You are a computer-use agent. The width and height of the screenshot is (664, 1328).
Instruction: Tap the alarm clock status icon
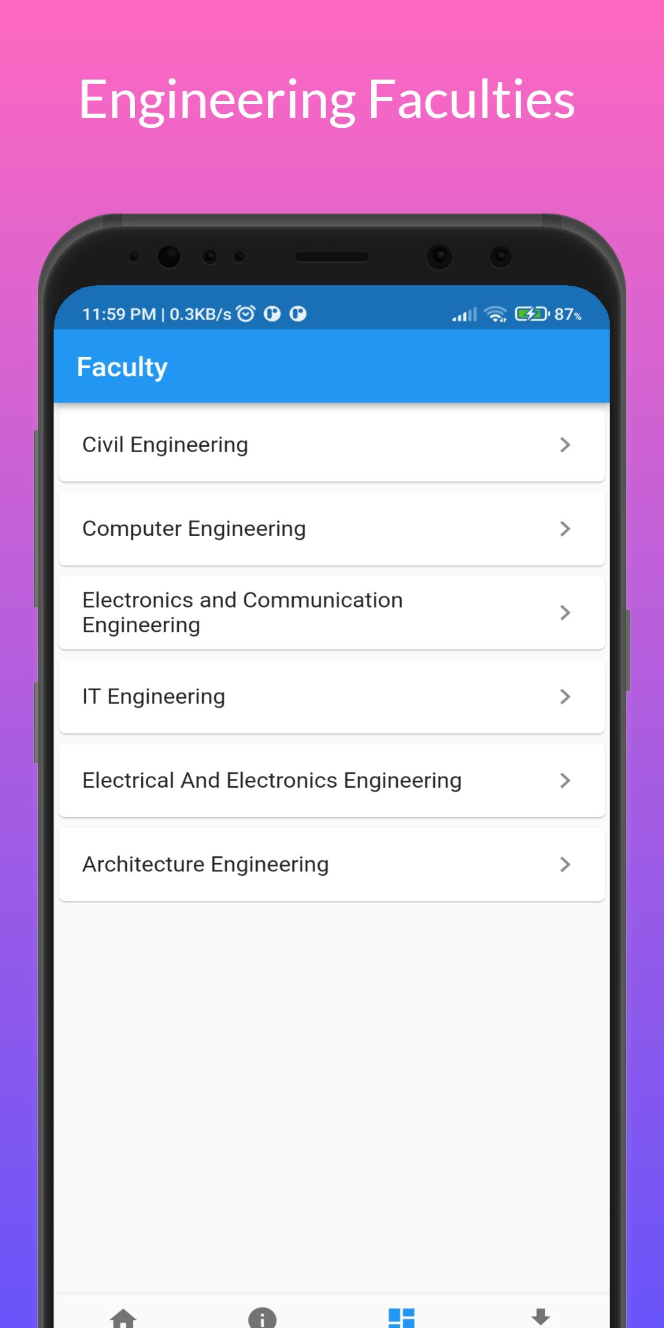246,313
